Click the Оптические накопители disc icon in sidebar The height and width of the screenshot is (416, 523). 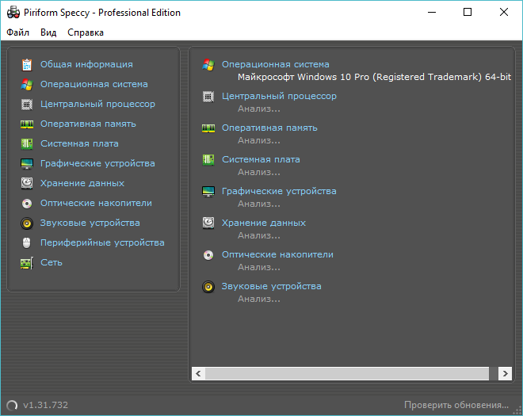coord(27,203)
